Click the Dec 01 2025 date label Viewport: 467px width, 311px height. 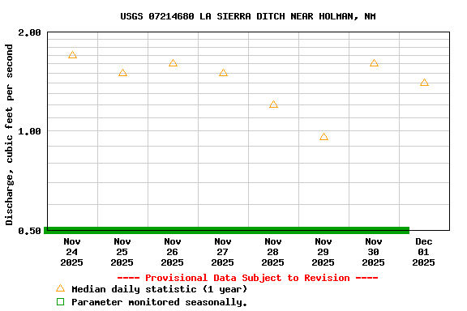[x=423, y=252]
